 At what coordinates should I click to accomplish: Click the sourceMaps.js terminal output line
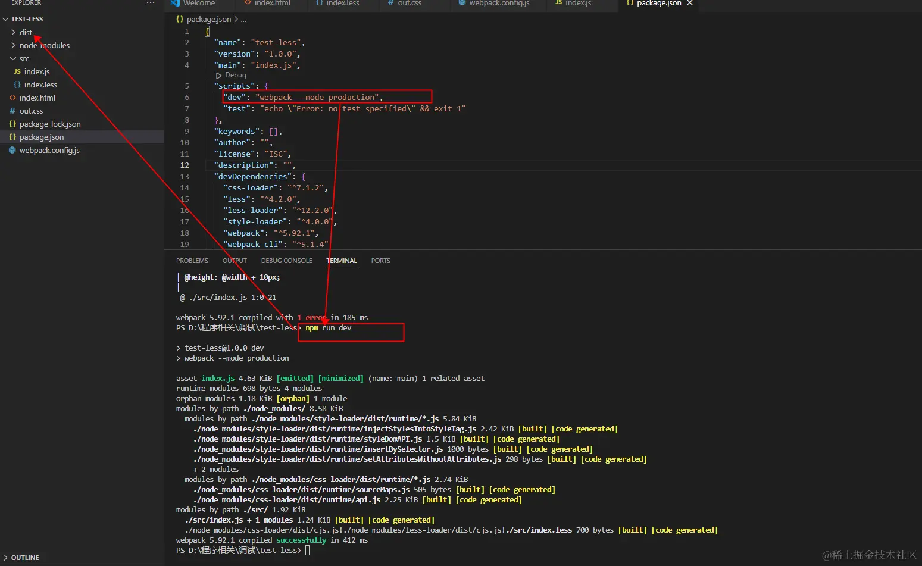click(x=374, y=490)
